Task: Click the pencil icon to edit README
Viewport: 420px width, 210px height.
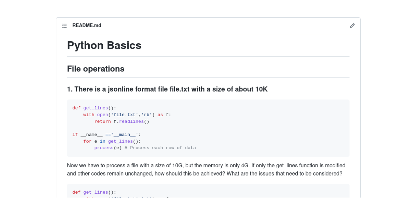Action: [x=352, y=26]
